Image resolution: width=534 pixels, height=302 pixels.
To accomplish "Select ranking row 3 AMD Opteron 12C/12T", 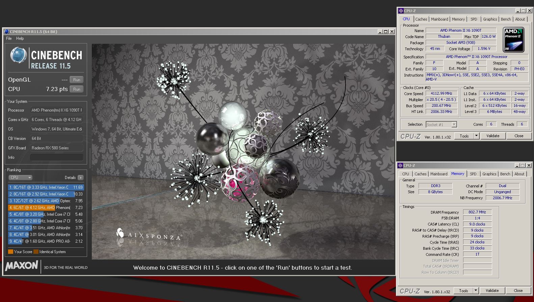I will coord(46,201).
